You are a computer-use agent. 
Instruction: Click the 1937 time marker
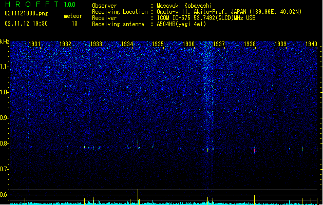tap(219, 44)
